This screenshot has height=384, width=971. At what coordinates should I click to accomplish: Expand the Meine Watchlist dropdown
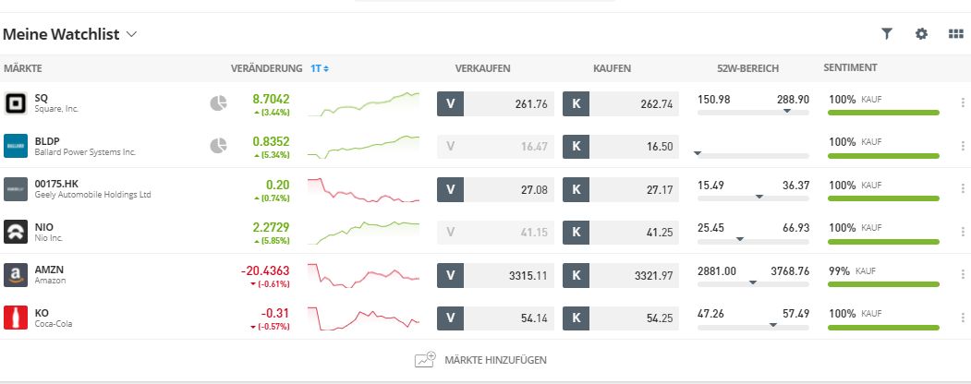(131, 34)
